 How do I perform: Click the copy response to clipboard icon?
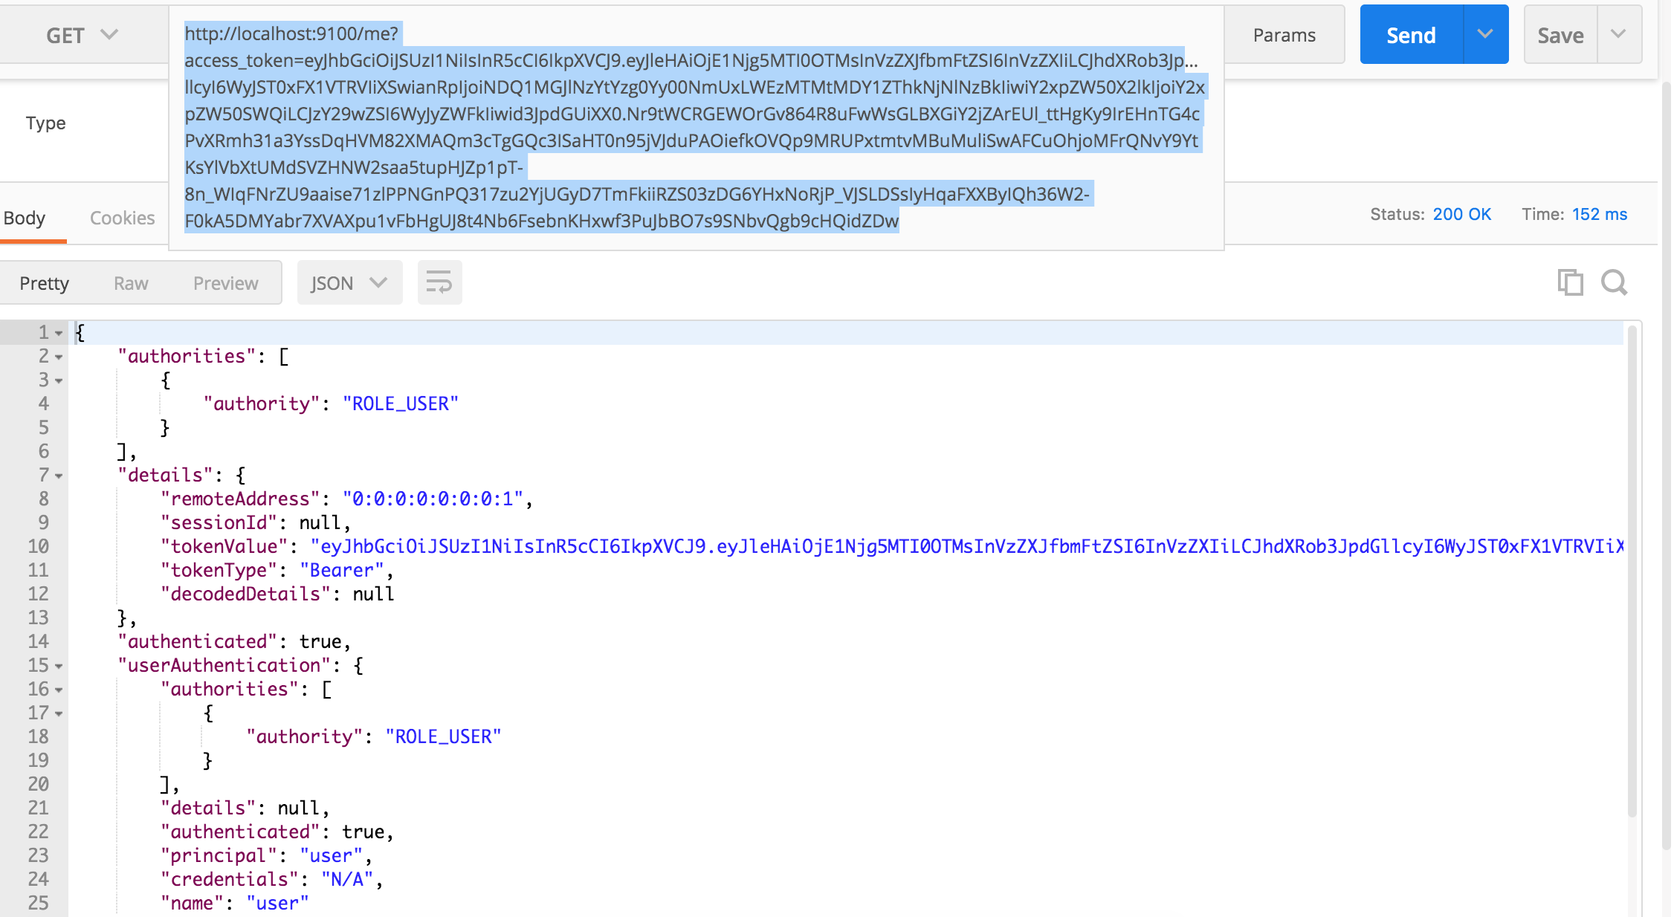(x=1570, y=282)
